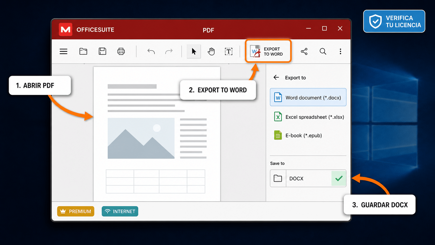This screenshot has width=435, height=245.
Task: Print the document using the printer icon
Action: [x=121, y=51]
